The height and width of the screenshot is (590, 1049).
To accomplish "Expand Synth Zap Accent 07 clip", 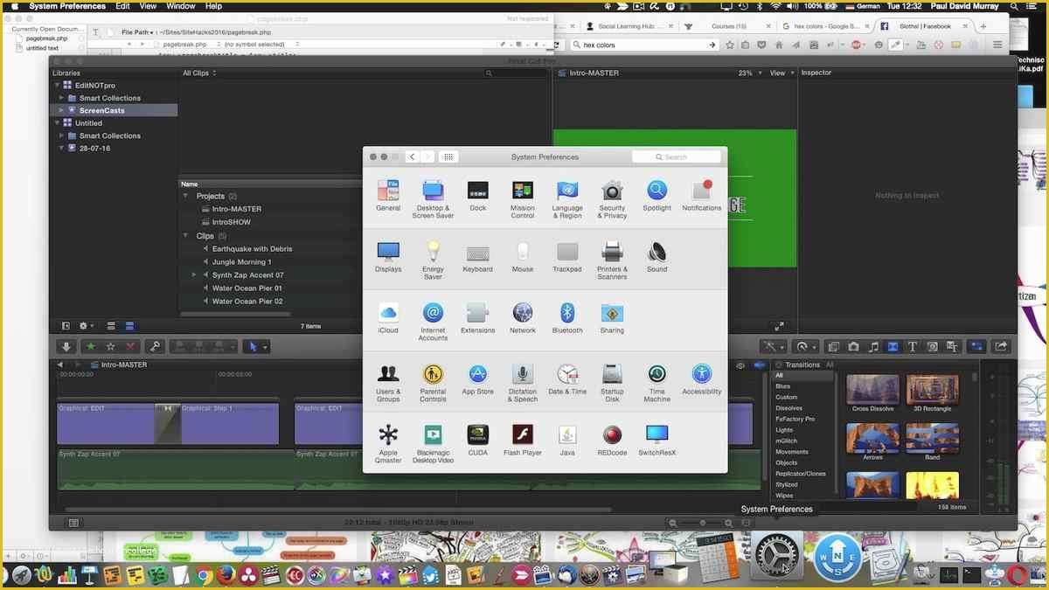I will tap(194, 274).
